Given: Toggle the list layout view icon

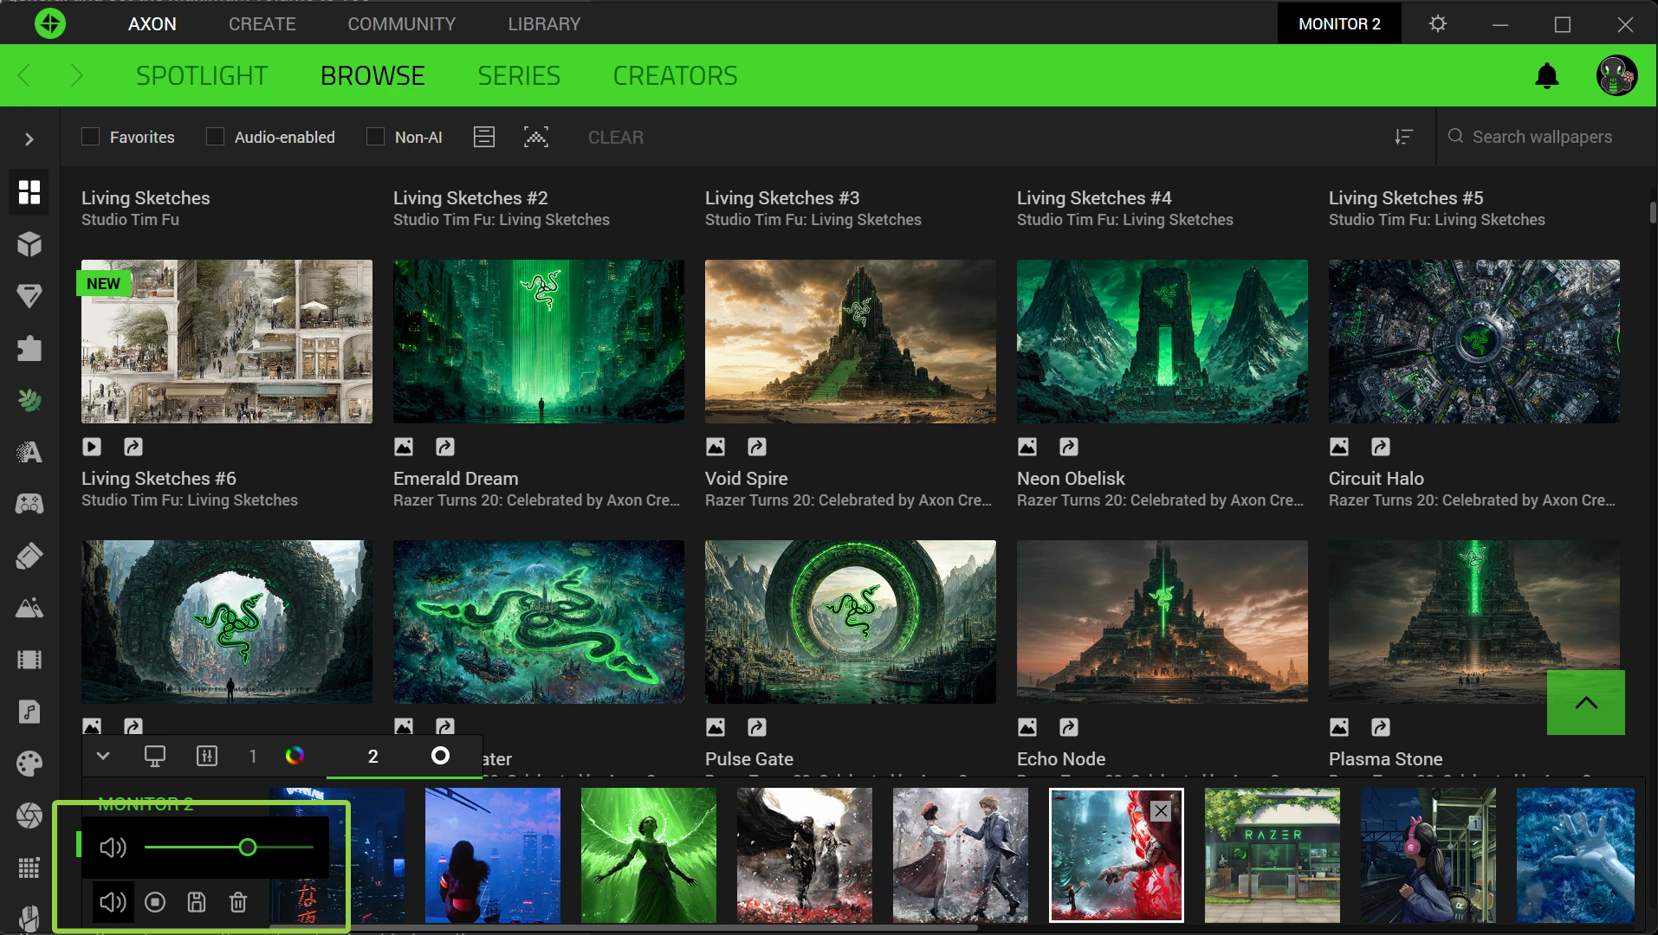Looking at the screenshot, I should [484, 137].
